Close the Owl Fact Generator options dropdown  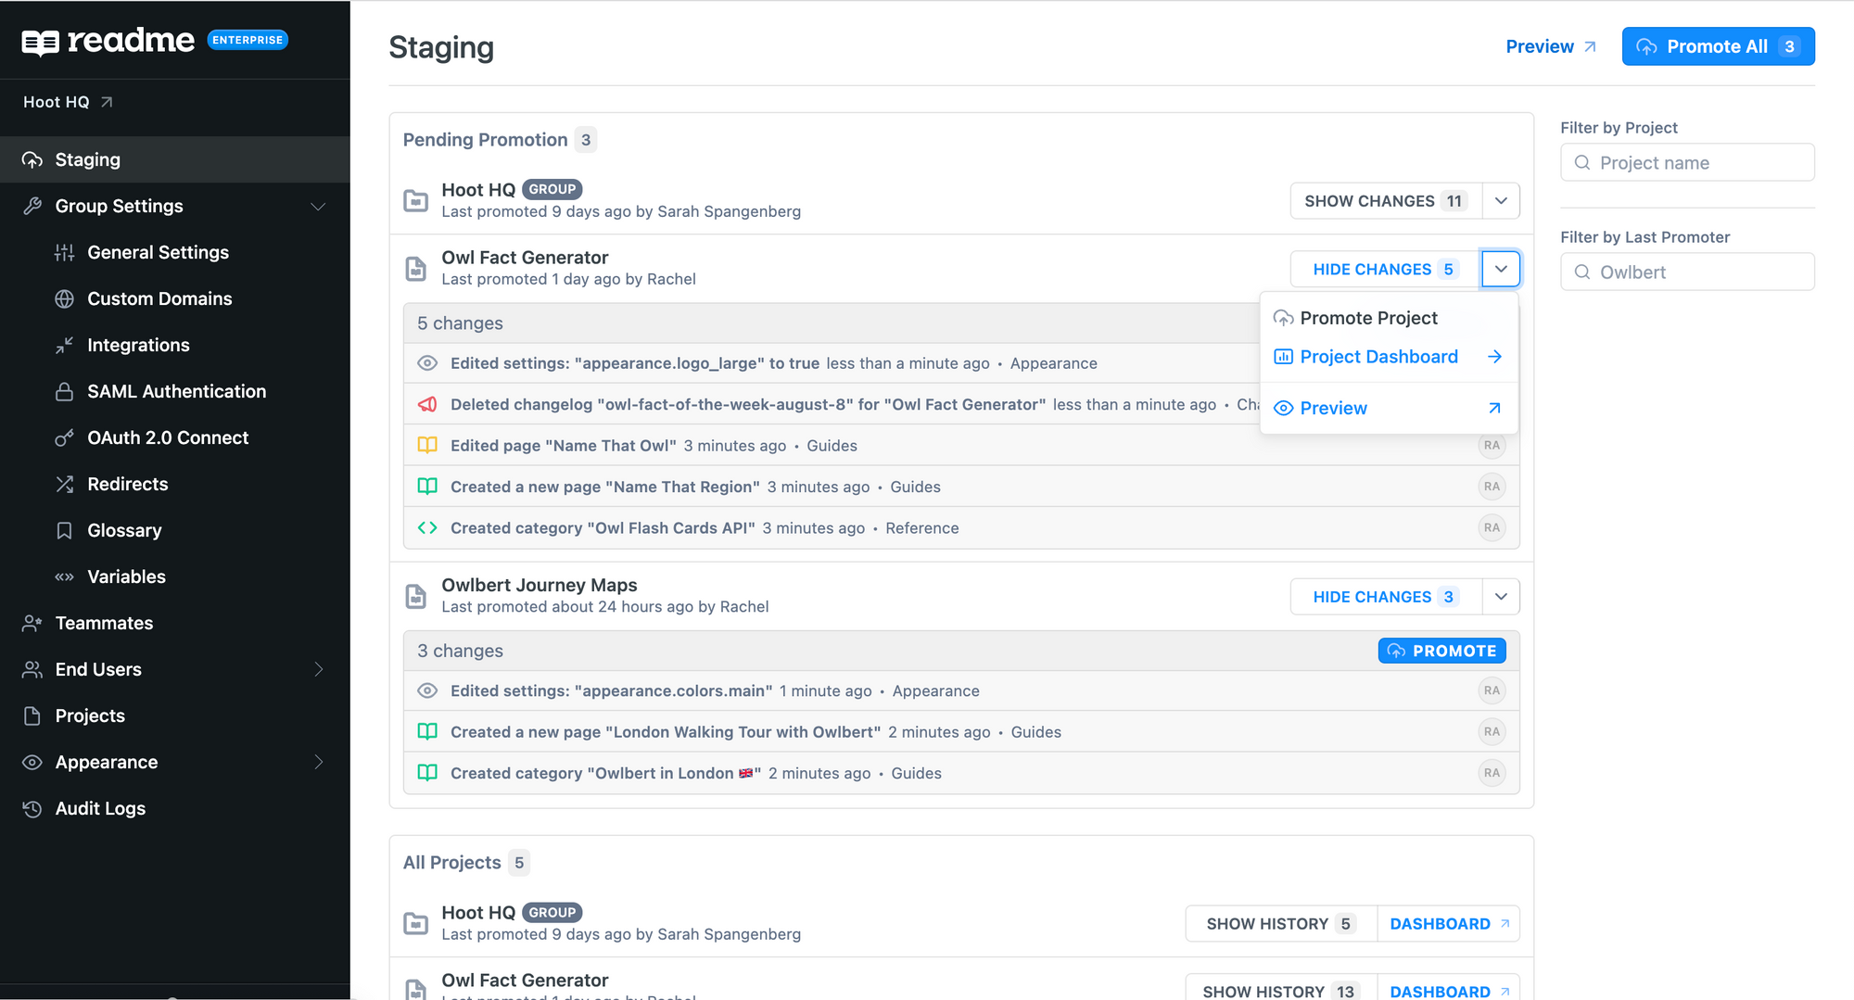(x=1501, y=269)
